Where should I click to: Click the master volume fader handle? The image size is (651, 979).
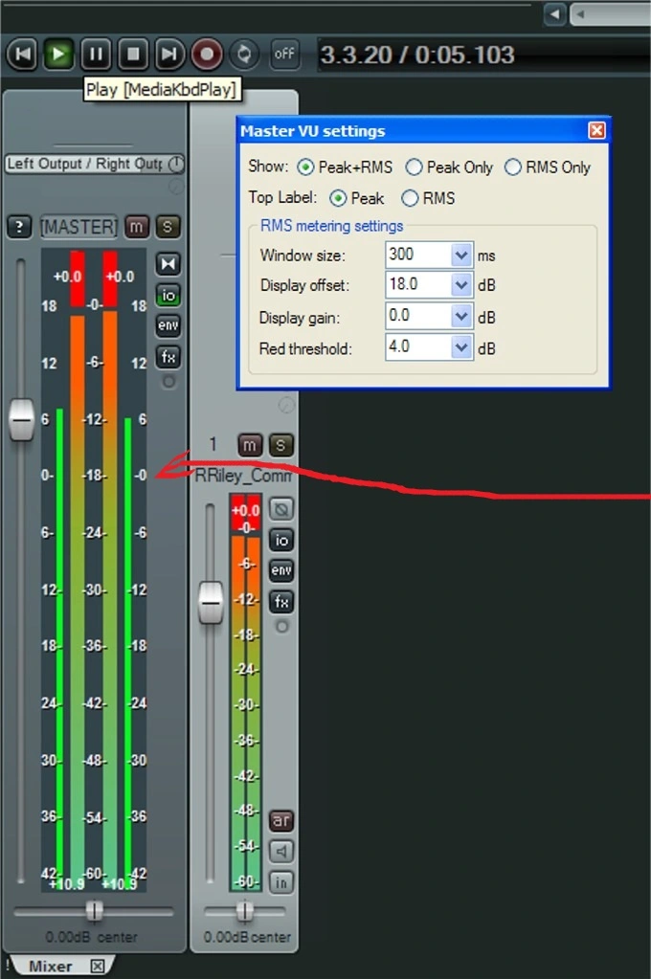[21, 421]
